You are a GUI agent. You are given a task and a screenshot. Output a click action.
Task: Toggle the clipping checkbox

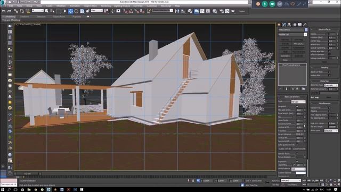(329, 111)
